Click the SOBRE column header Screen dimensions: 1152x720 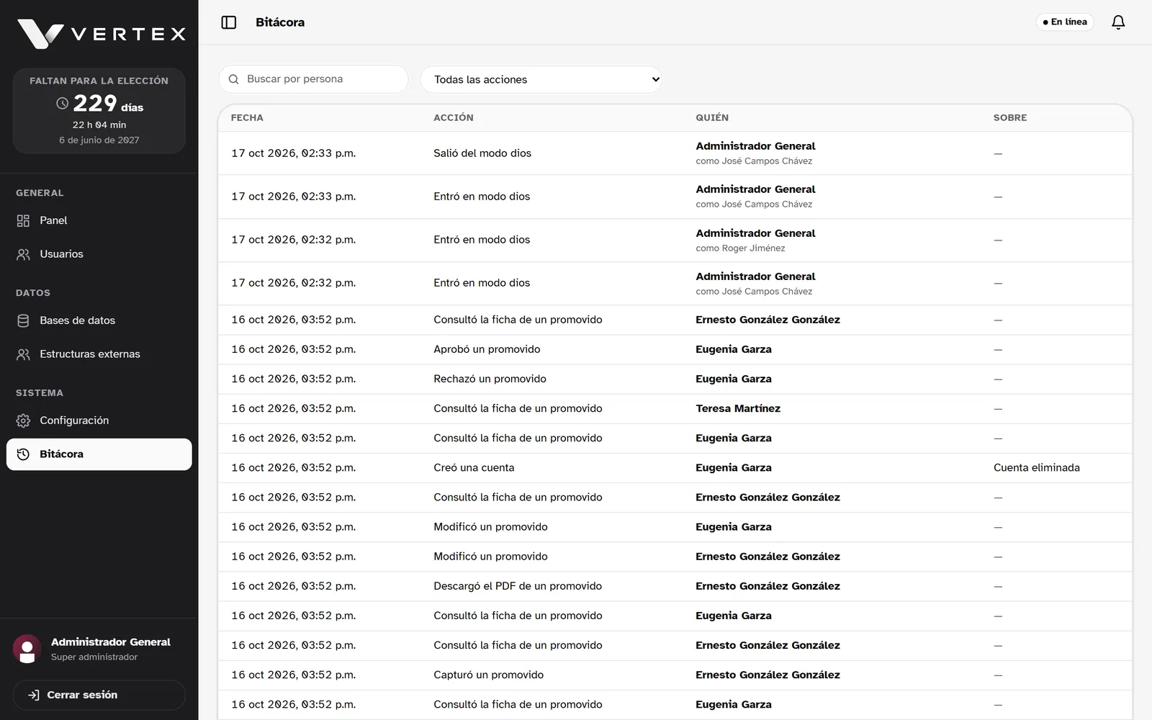point(1010,117)
